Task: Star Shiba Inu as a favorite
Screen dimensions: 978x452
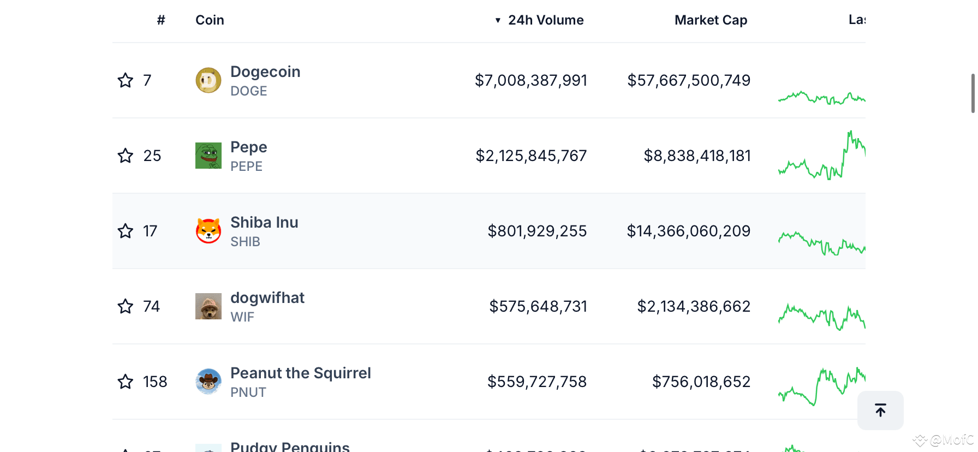Action: (126, 231)
